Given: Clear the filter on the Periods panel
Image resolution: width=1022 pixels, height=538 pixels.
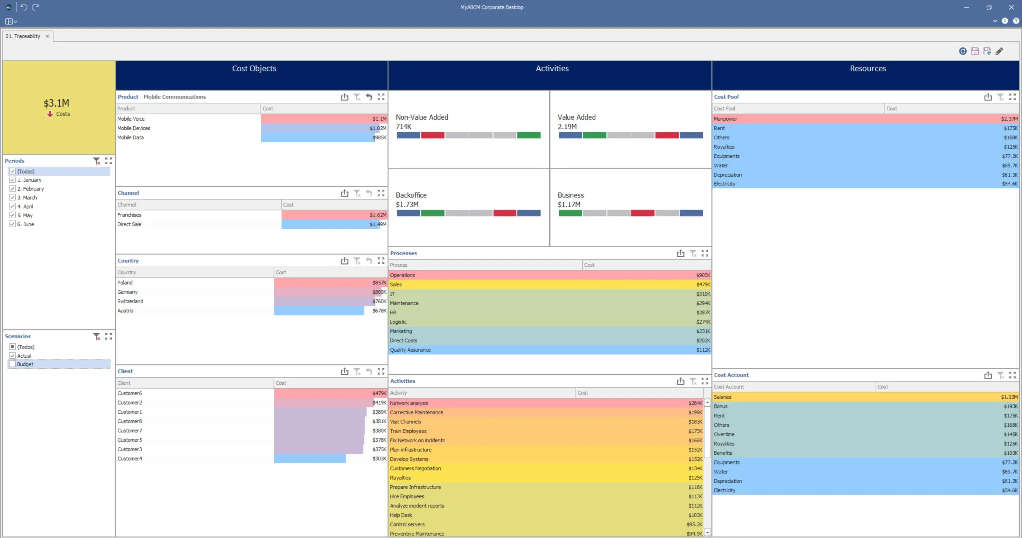Looking at the screenshot, I should click(x=96, y=161).
